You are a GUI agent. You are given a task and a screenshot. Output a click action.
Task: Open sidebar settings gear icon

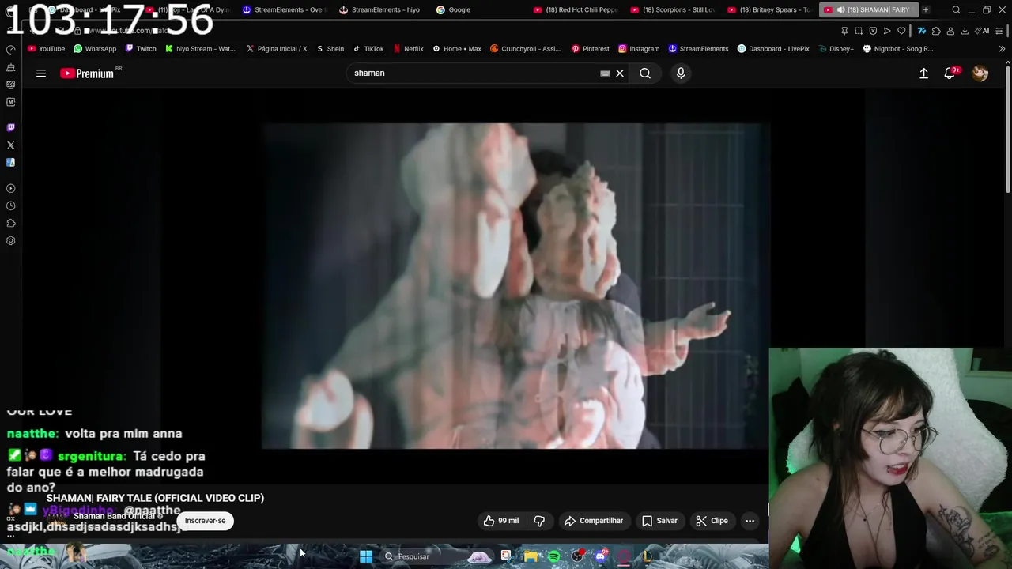click(10, 241)
